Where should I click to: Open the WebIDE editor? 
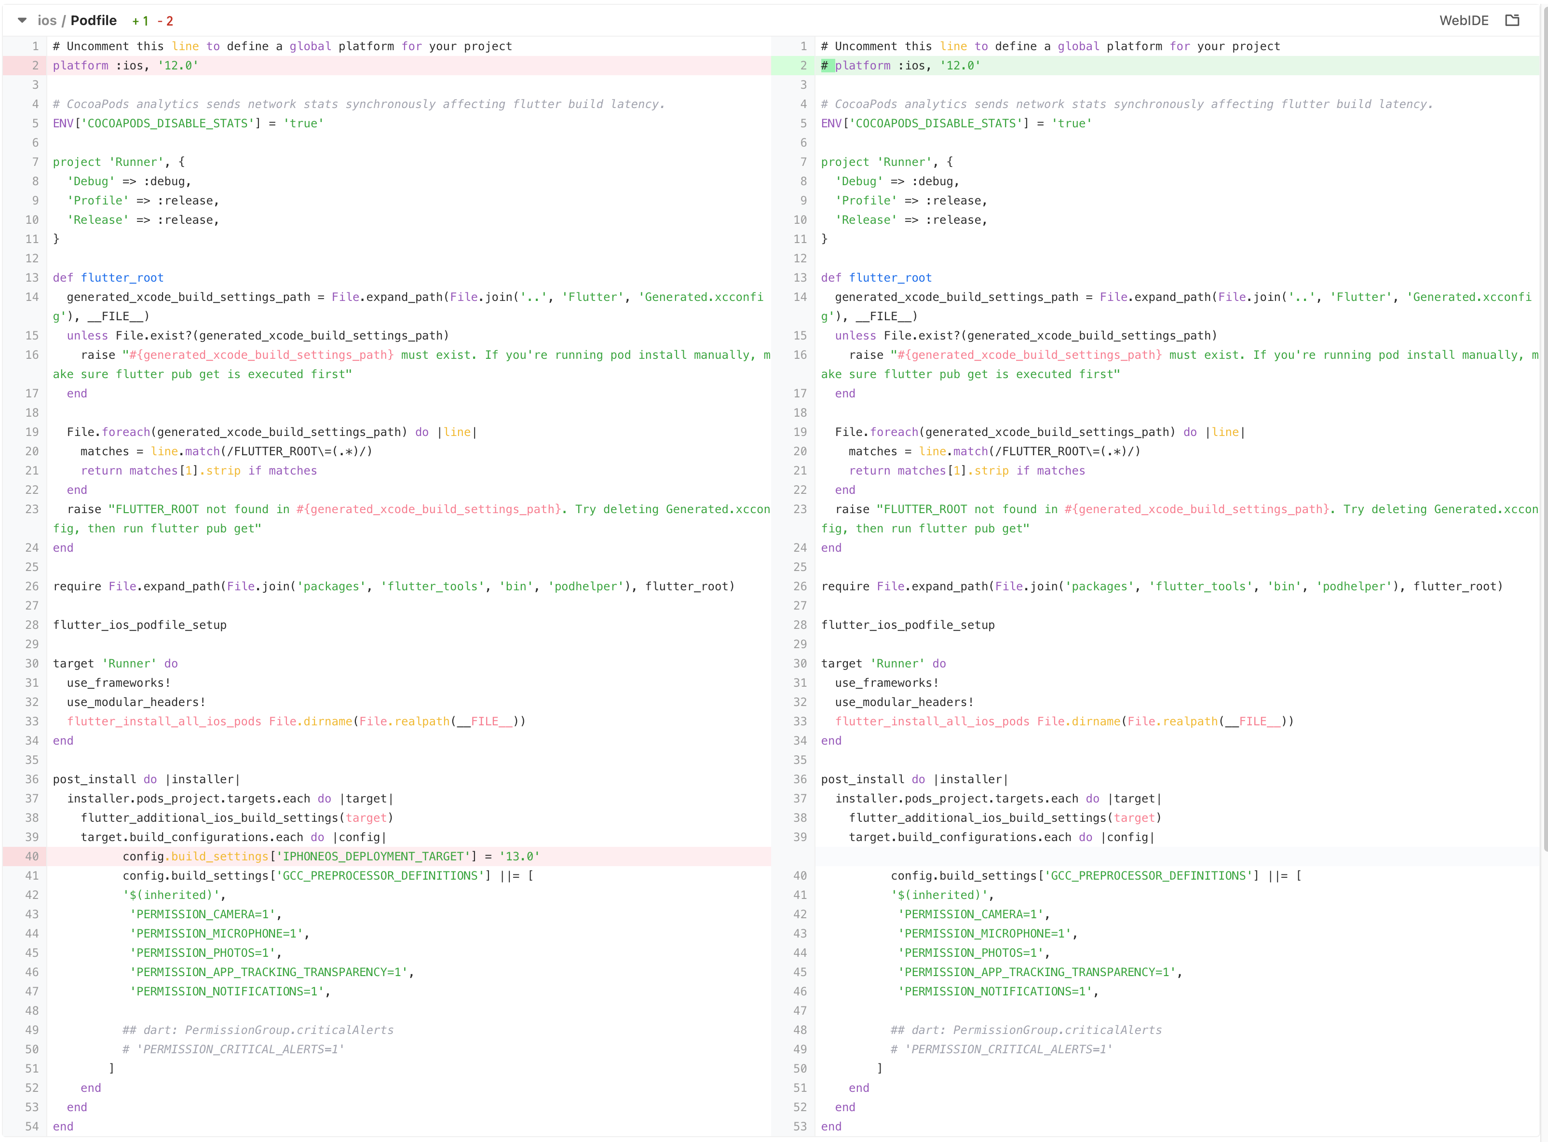click(x=1463, y=20)
